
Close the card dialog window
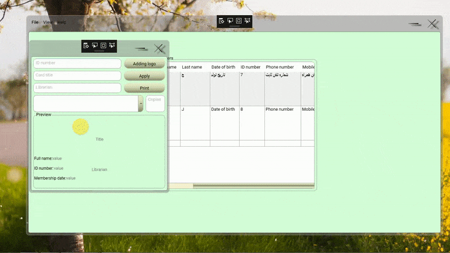(159, 48)
